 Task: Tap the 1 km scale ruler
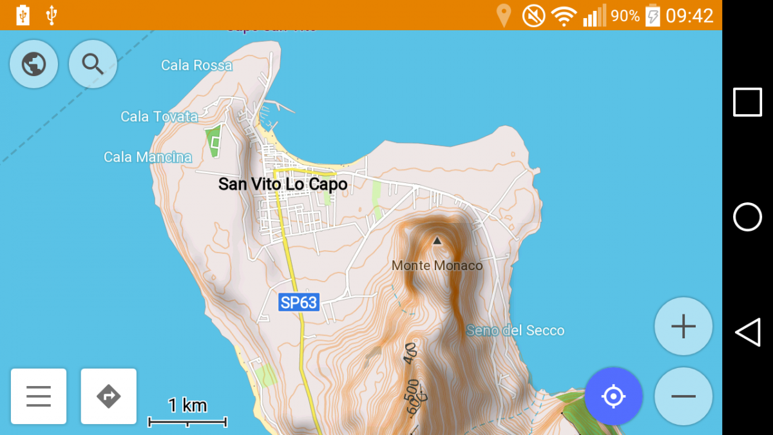tap(187, 412)
